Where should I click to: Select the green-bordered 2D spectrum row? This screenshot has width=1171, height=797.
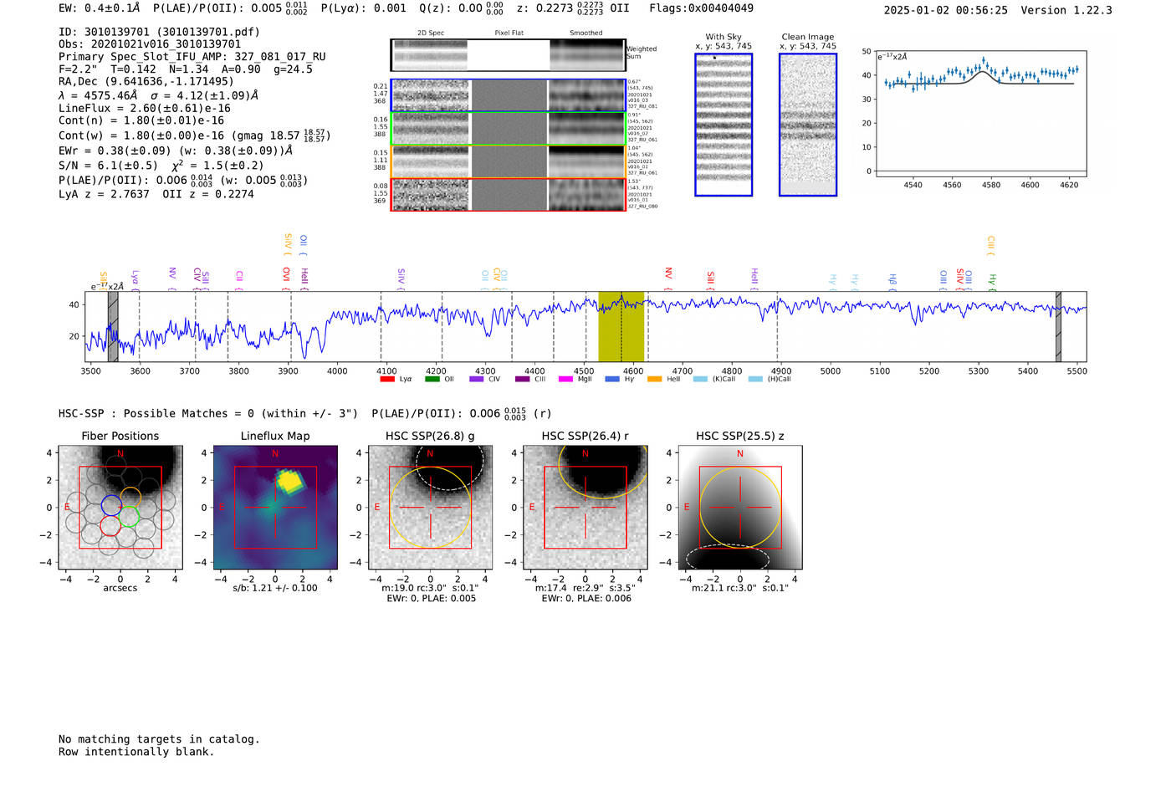pyautogui.click(x=508, y=129)
